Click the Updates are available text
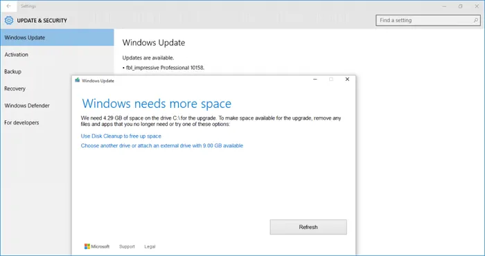The width and height of the screenshot is (485, 256). pyautogui.click(x=148, y=57)
